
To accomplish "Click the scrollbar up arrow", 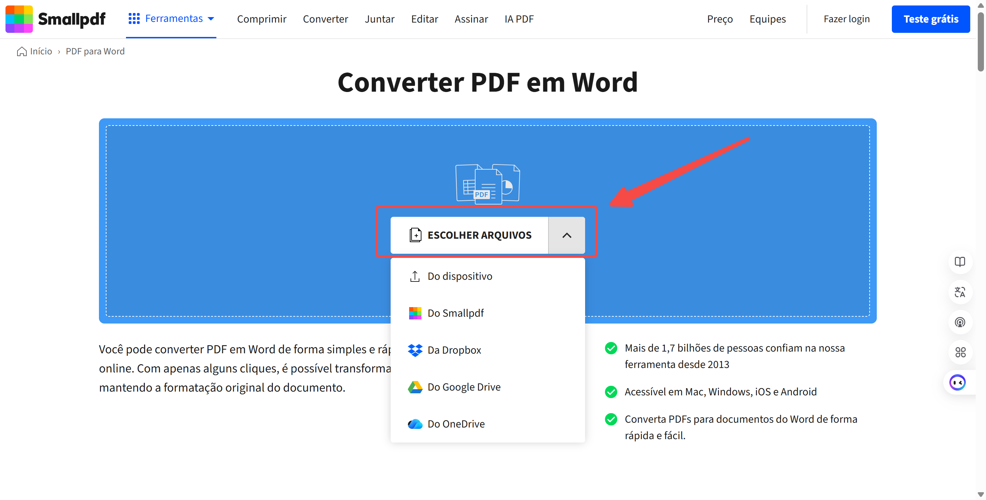I will point(981,6).
